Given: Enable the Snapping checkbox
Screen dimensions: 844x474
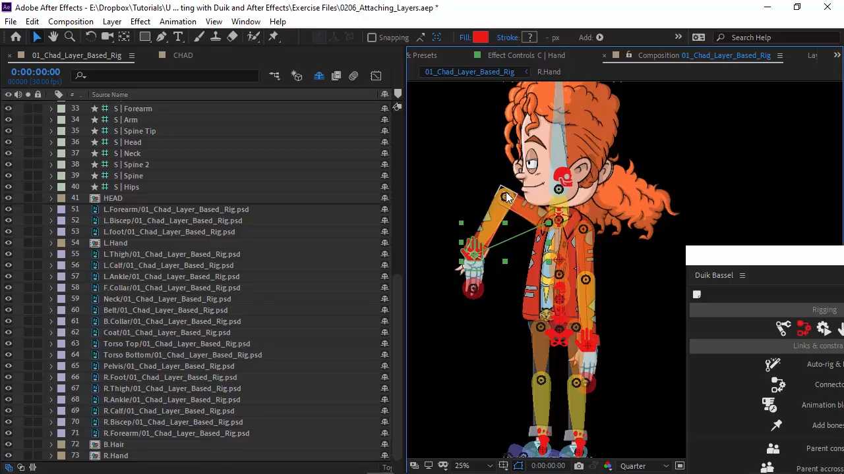Looking at the screenshot, I should point(372,38).
